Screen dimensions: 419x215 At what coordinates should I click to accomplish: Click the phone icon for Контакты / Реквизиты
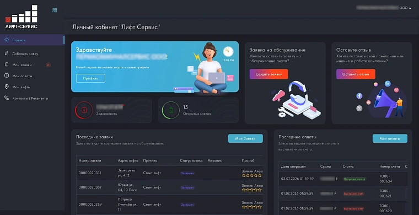[x=7, y=98]
